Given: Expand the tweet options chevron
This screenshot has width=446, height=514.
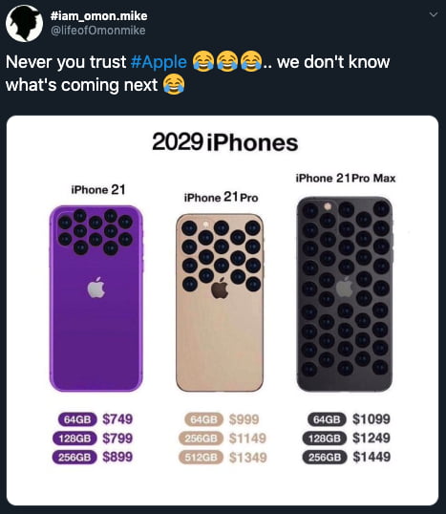Looking at the screenshot, I should click(x=434, y=14).
